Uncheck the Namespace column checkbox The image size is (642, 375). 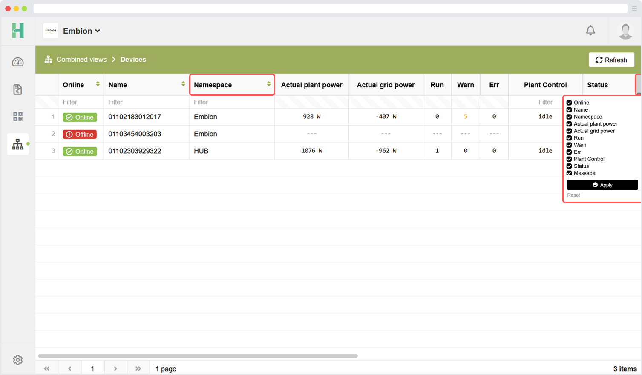click(x=569, y=117)
